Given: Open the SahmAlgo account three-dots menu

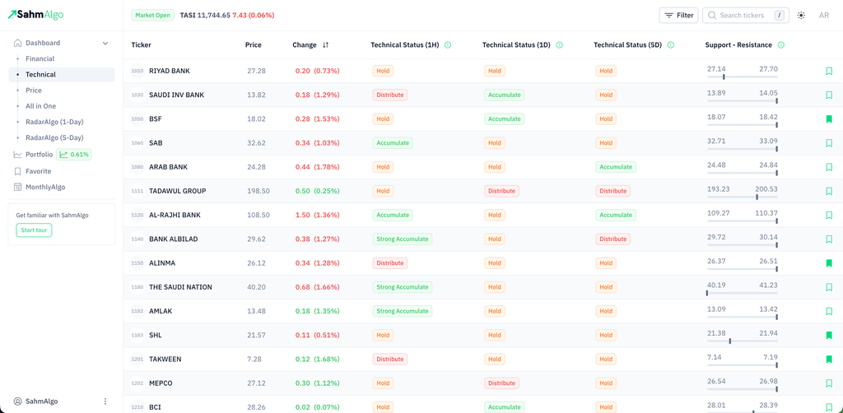Looking at the screenshot, I should point(105,401).
